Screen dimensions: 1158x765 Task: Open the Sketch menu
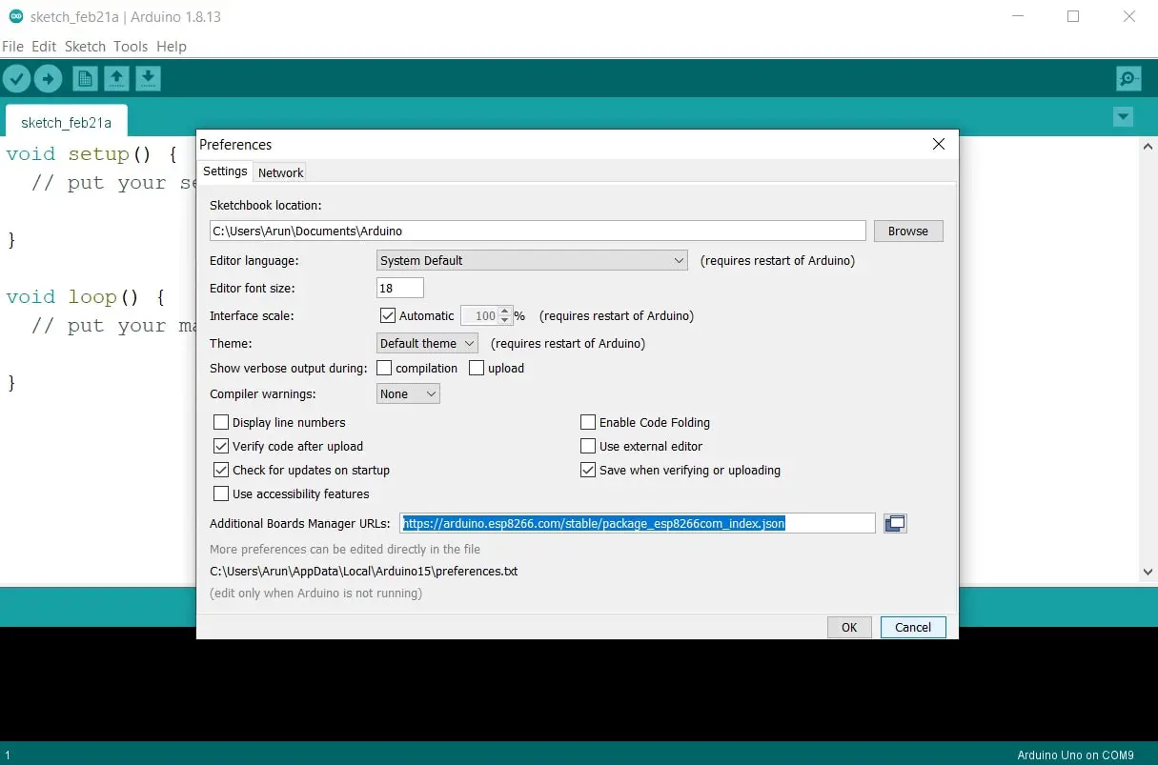[x=85, y=46]
